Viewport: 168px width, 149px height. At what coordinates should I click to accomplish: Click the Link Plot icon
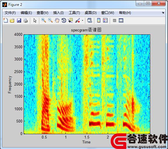coord(90,20)
